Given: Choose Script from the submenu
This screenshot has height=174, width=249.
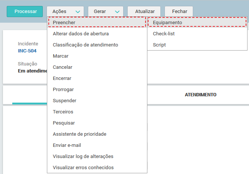Looking at the screenshot, I should [x=197, y=45].
